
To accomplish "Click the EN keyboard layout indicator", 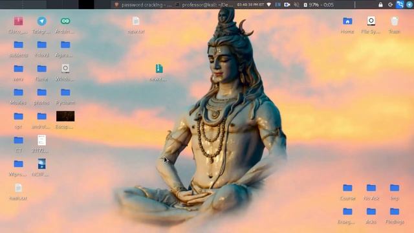I will point(278,5).
